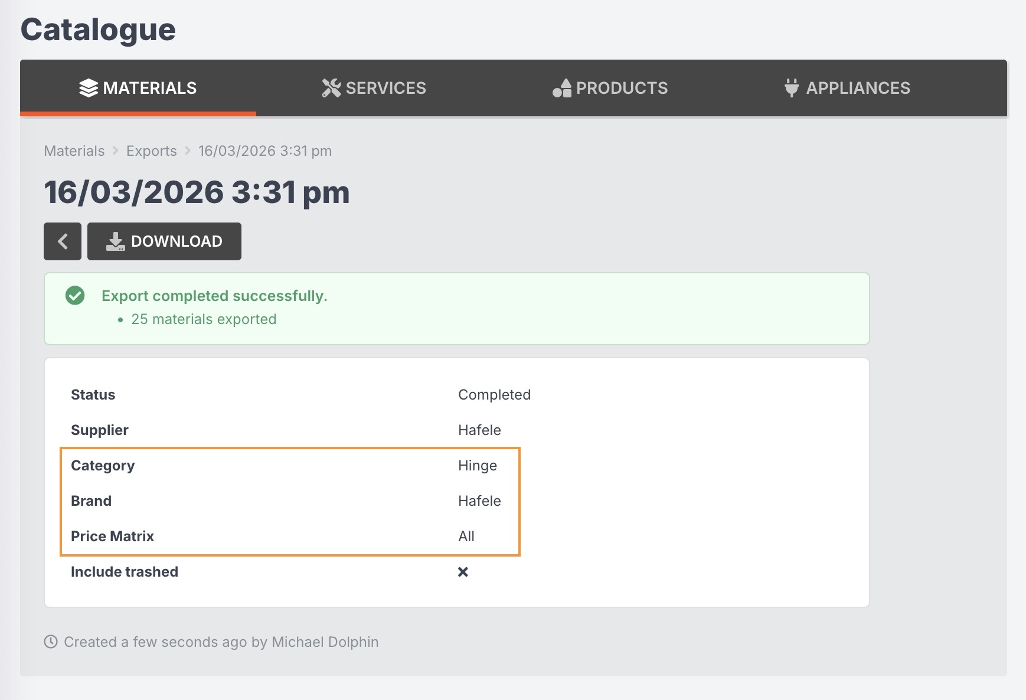1026x700 pixels.
Task: Select the Brand value 'Hafele'
Action: (x=480, y=501)
